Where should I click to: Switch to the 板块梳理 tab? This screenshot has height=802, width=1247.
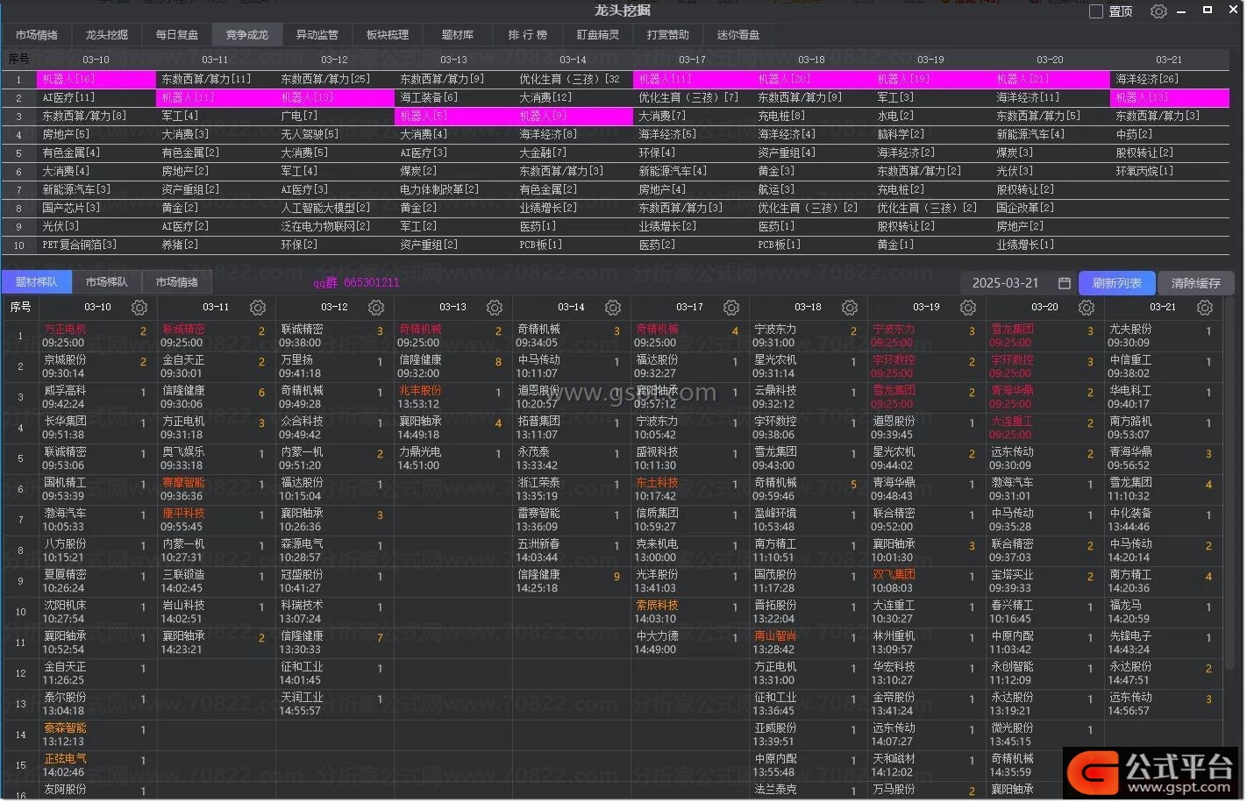(388, 35)
